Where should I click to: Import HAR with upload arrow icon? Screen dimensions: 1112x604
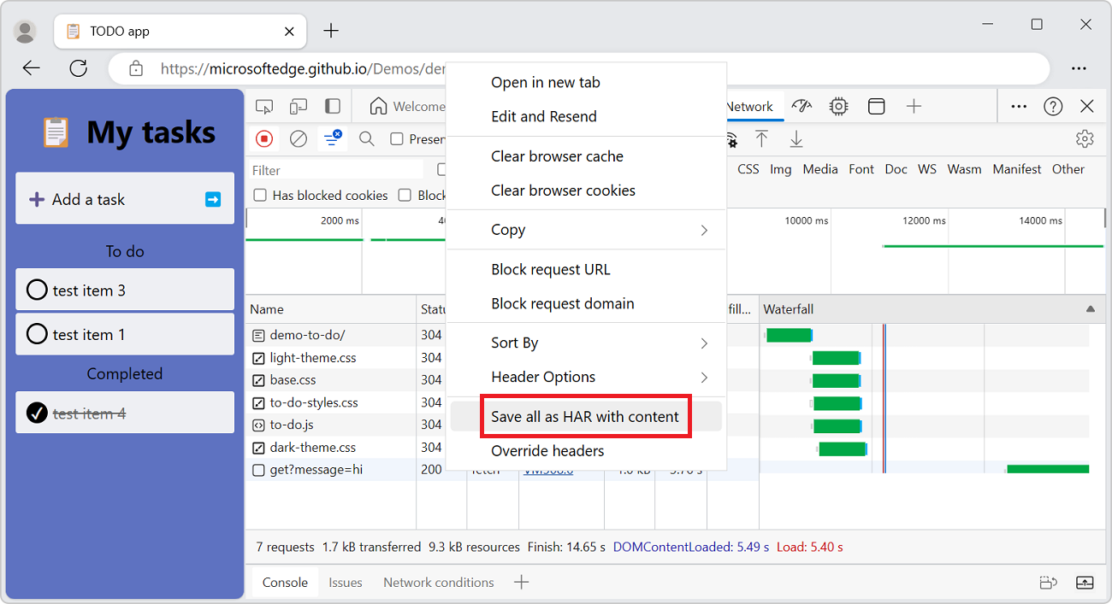tap(761, 138)
